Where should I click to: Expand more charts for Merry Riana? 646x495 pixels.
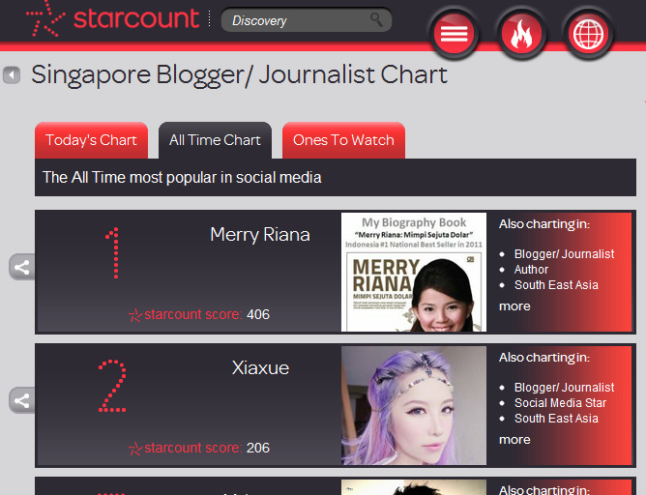tap(514, 306)
